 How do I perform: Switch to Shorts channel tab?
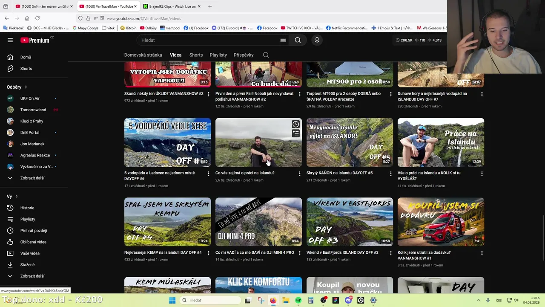click(x=196, y=55)
